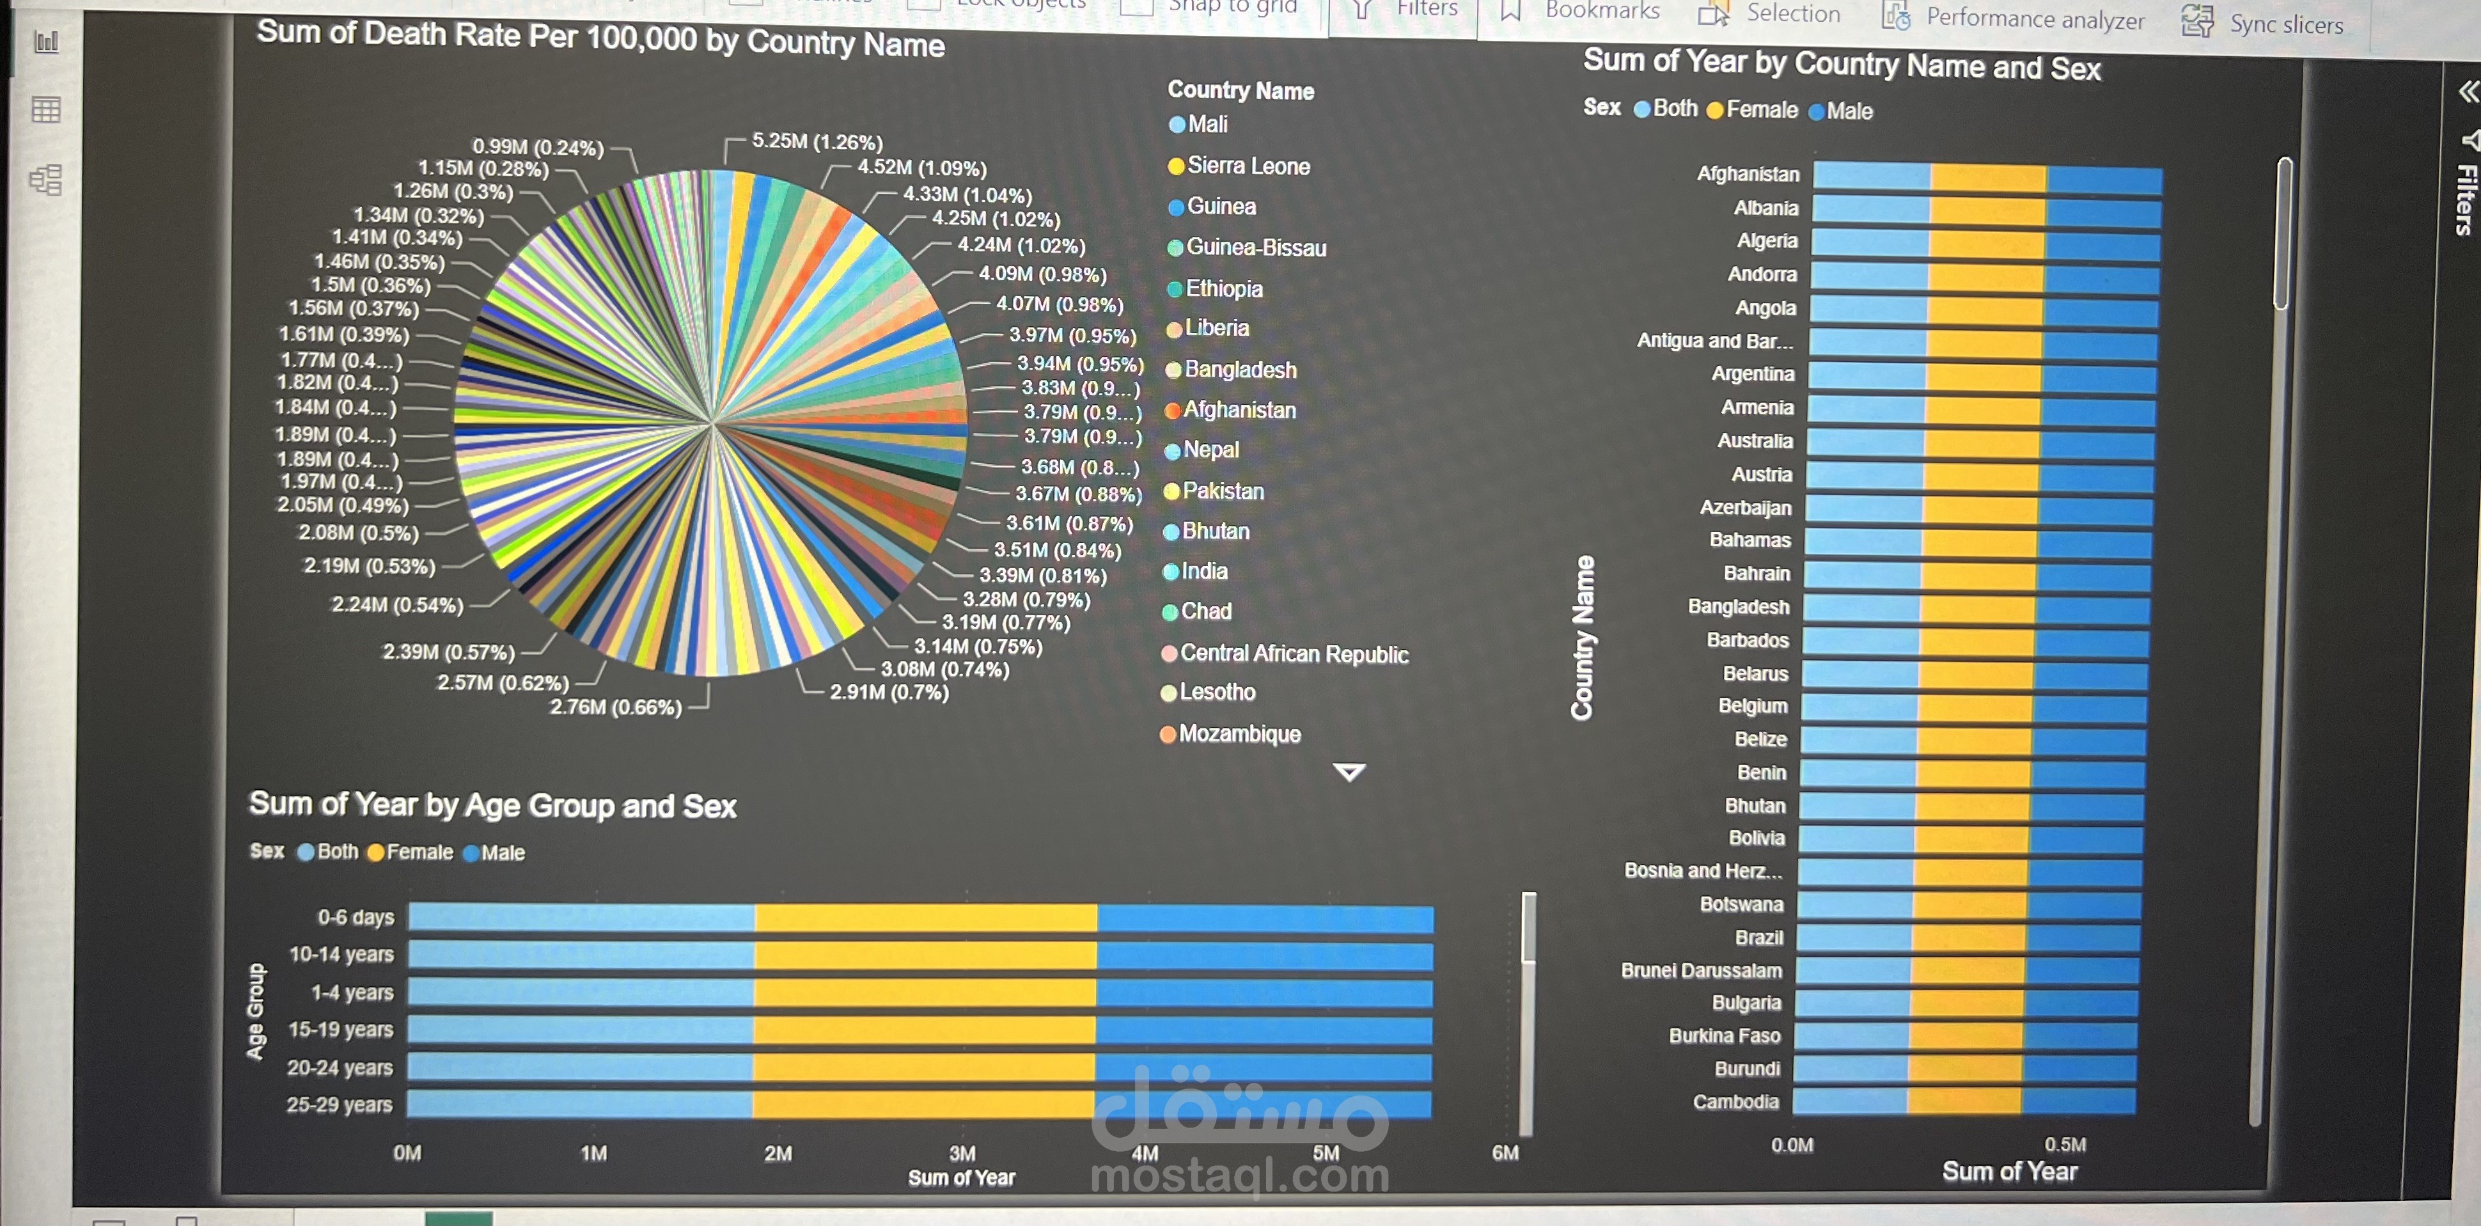Screen dimensions: 2481x1226
Task: Click the Sync slicers icon
Action: 2198,21
